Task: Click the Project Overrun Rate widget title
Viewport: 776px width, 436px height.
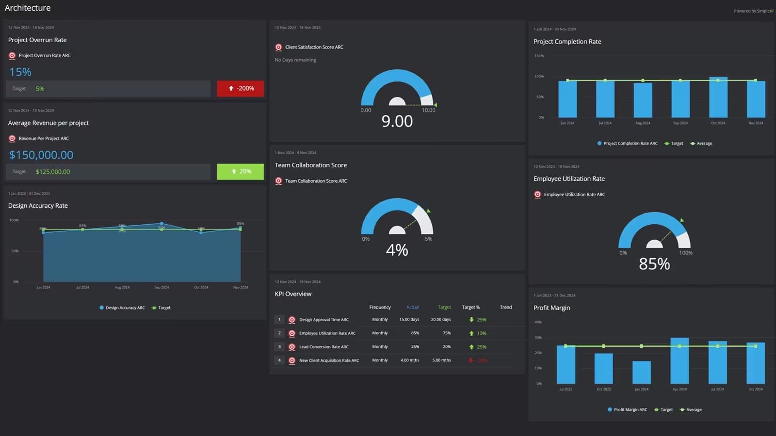Action: click(x=37, y=40)
